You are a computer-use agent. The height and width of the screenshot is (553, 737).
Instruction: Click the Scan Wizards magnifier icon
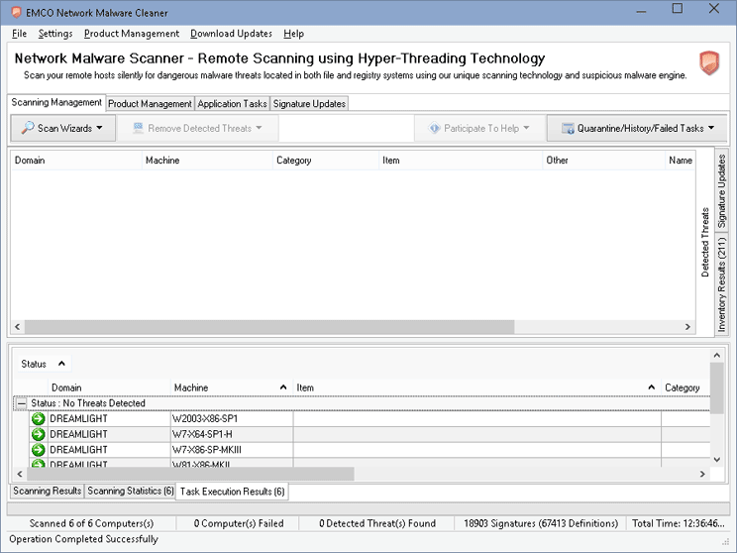point(28,128)
